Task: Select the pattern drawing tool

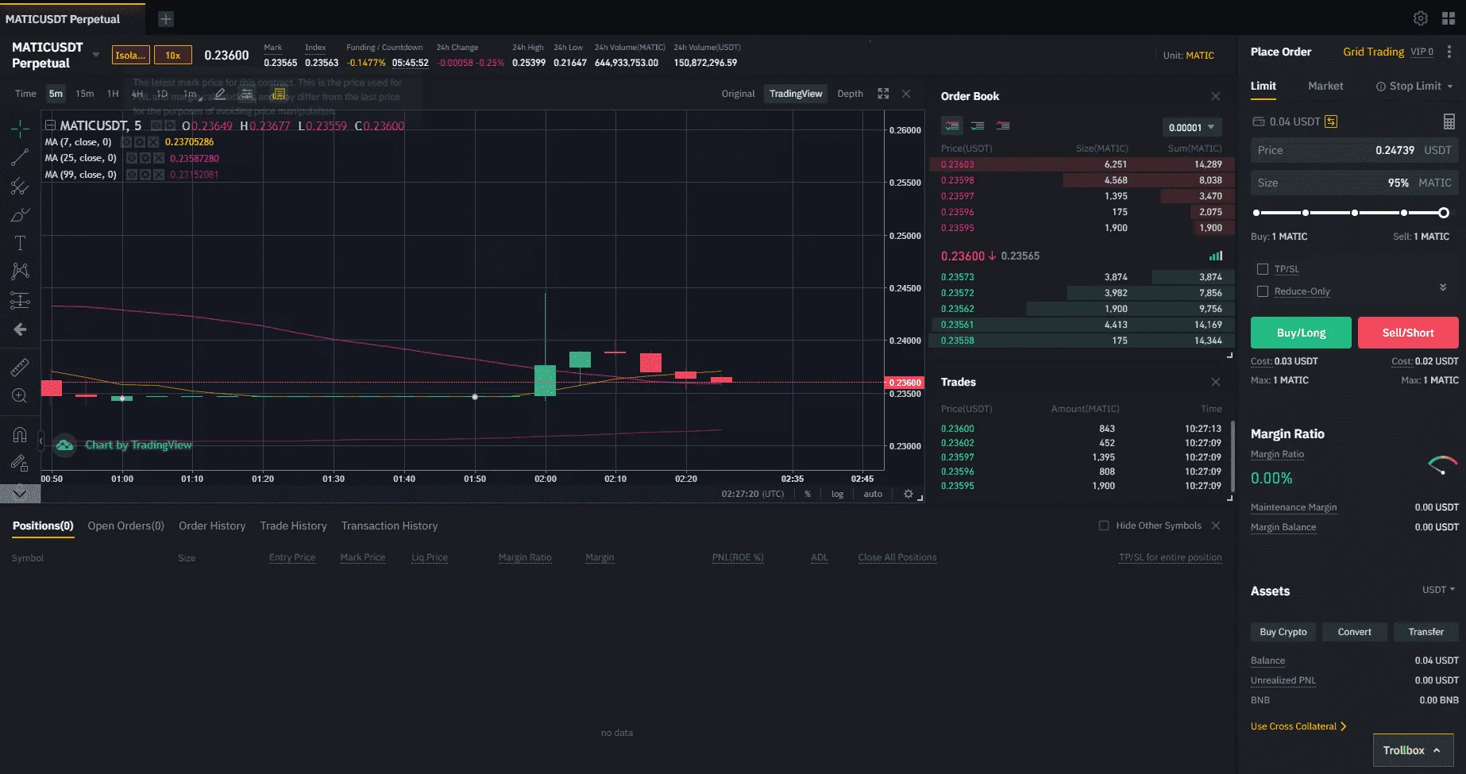Action: pos(20,271)
